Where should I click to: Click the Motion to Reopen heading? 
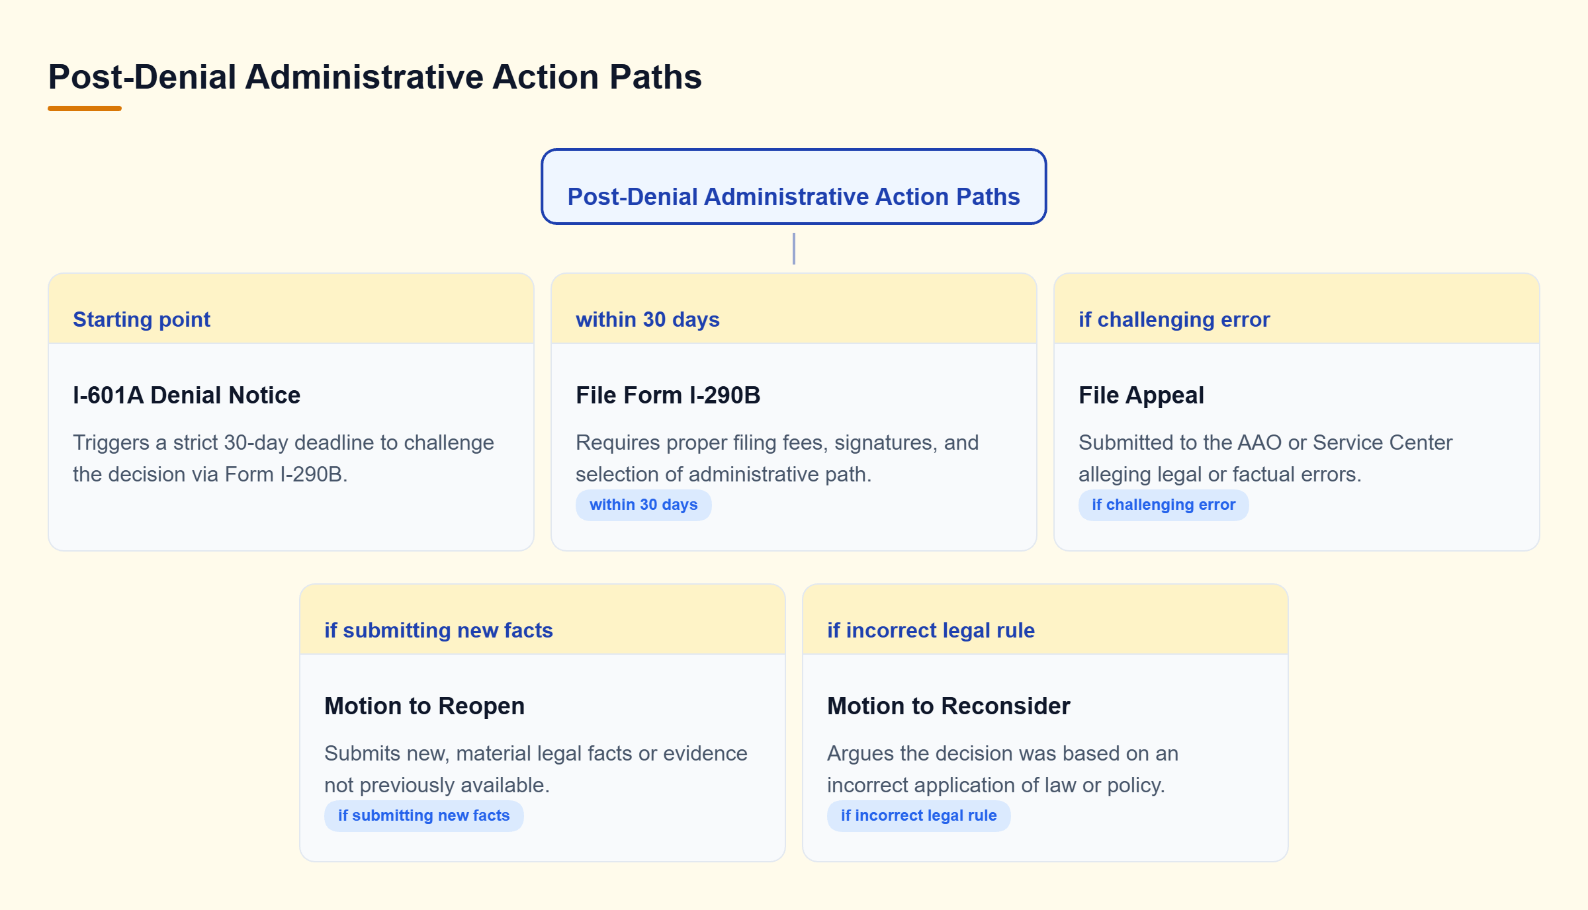coord(424,706)
